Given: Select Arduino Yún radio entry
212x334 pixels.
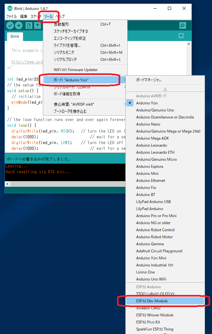Looking at the screenshot, I should (x=165, y=103).
